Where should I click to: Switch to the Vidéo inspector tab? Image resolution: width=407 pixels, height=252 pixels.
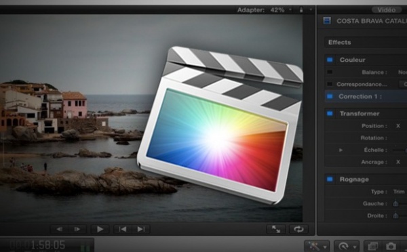[387, 9]
